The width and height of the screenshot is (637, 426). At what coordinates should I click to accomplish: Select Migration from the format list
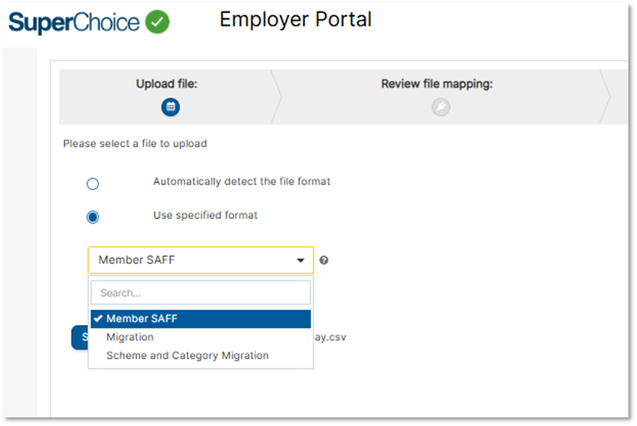[x=130, y=337]
